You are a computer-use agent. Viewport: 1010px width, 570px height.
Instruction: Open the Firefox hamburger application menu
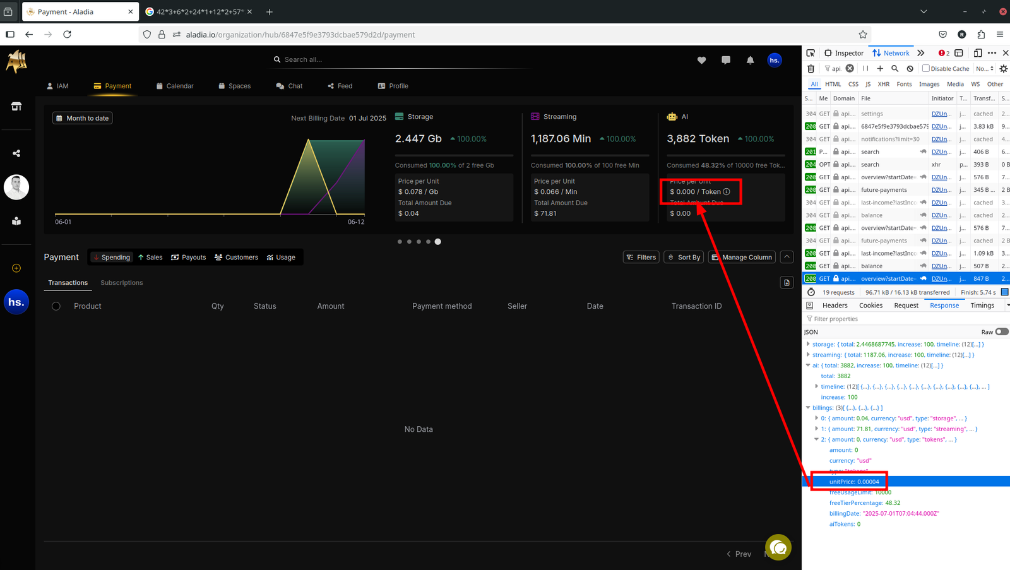[1000, 35]
